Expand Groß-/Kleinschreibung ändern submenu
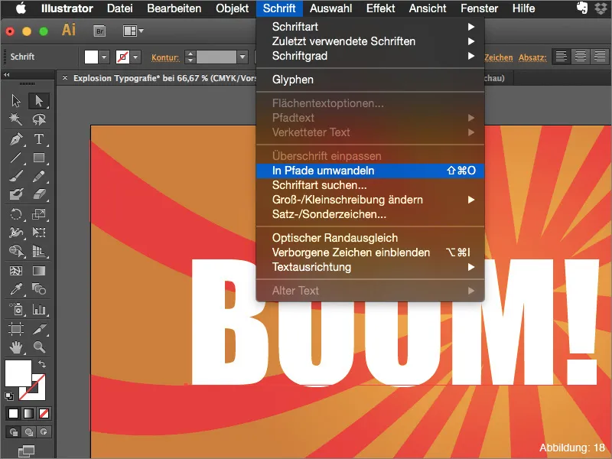612x459 pixels. click(370, 200)
